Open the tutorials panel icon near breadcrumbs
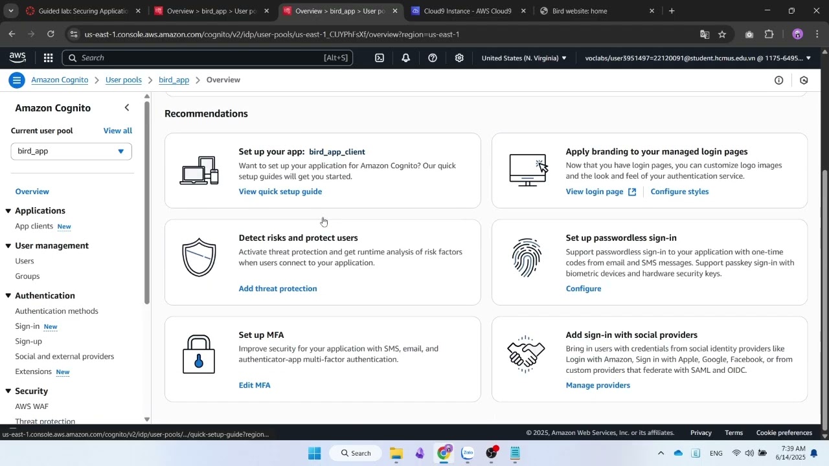This screenshot has width=829, height=466. point(804,80)
